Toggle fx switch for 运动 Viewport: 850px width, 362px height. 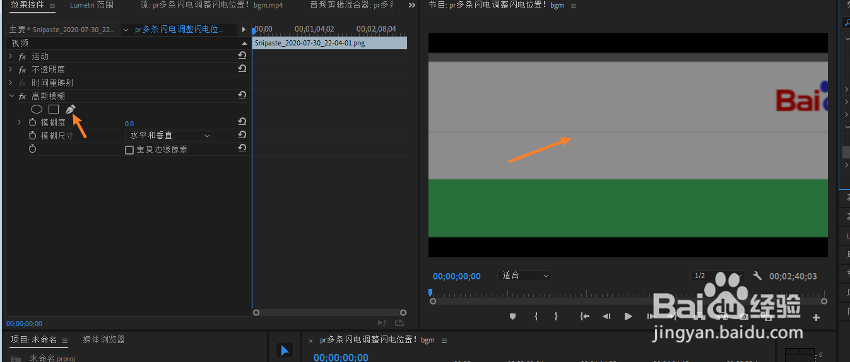click(x=22, y=57)
